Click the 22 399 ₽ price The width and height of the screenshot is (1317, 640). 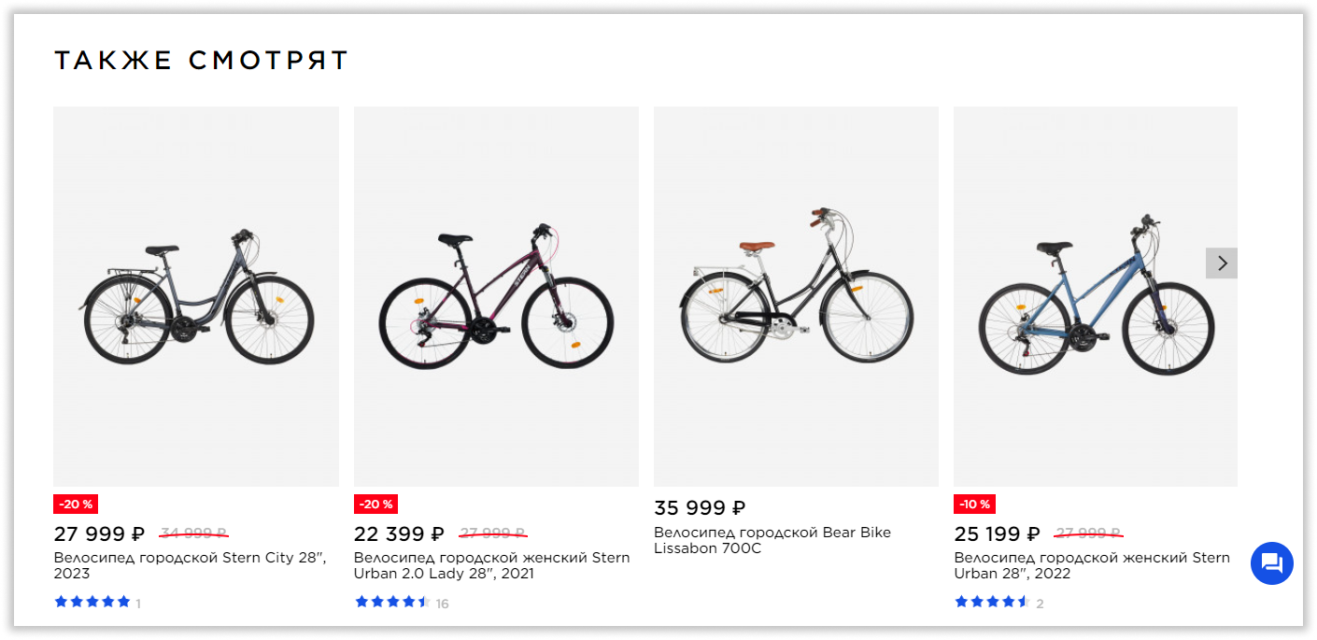(399, 534)
